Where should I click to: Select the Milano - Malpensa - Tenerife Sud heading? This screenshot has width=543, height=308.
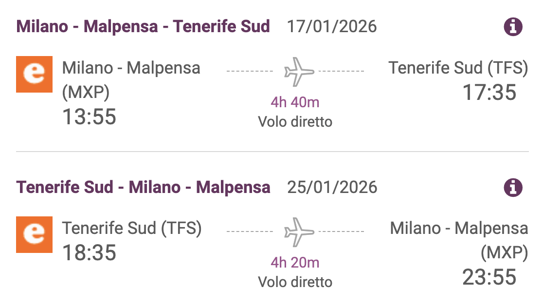[x=143, y=26]
